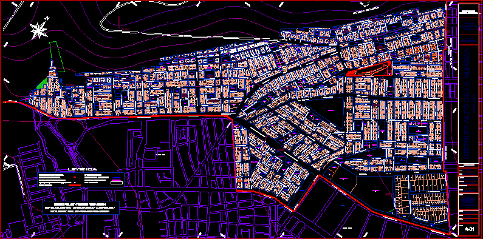Click the north arrow compass rose
This screenshot has width=483, height=239.
[x=39, y=31]
